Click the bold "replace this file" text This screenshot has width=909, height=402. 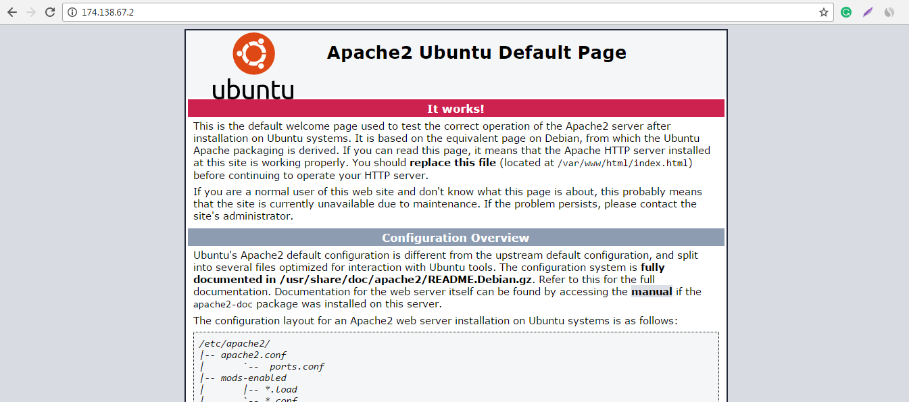tap(453, 163)
